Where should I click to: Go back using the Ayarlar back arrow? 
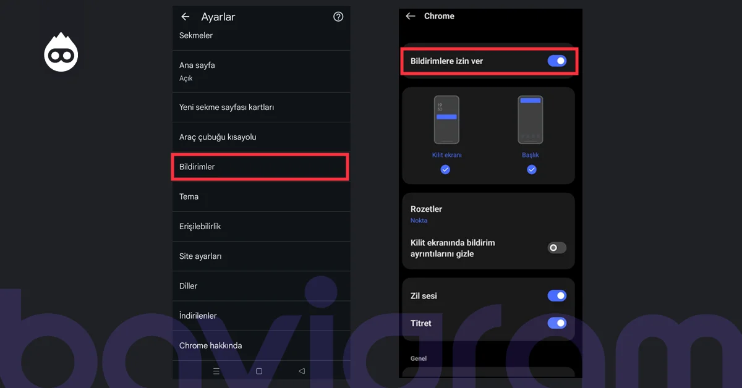tap(185, 17)
